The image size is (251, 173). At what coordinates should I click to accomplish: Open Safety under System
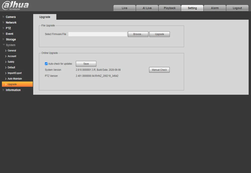pos(11,62)
